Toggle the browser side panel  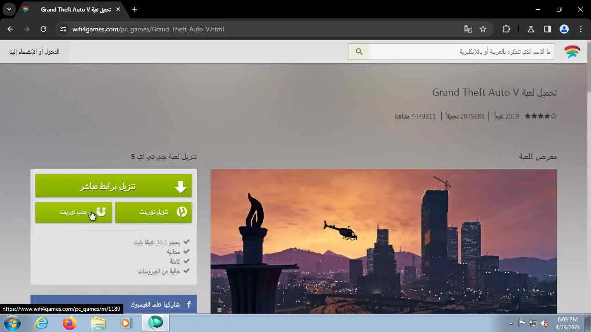click(548, 29)
